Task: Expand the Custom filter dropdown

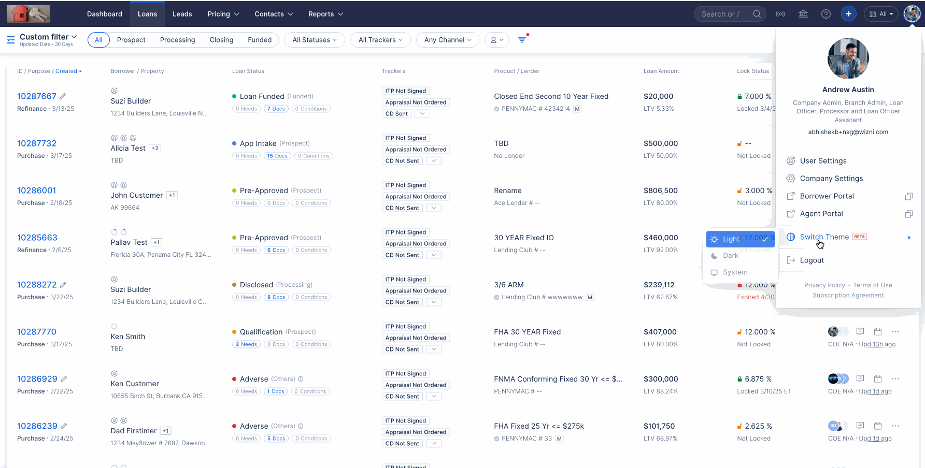Action: (48, 37)
